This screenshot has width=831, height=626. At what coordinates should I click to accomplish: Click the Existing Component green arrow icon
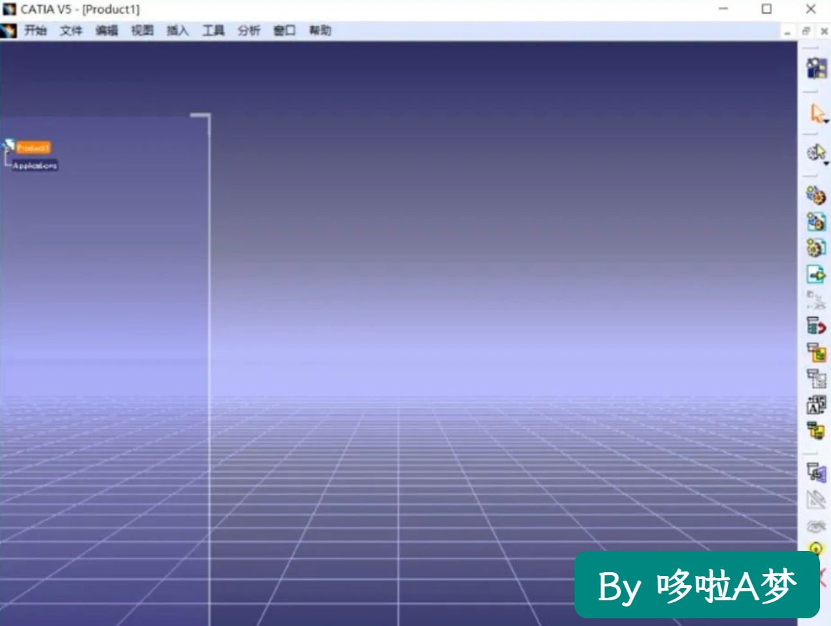[x=816, y=274]
